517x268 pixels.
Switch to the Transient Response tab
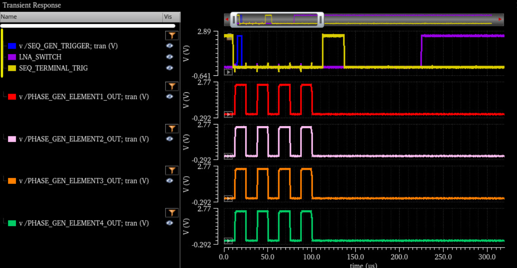(x=31, y=5)
